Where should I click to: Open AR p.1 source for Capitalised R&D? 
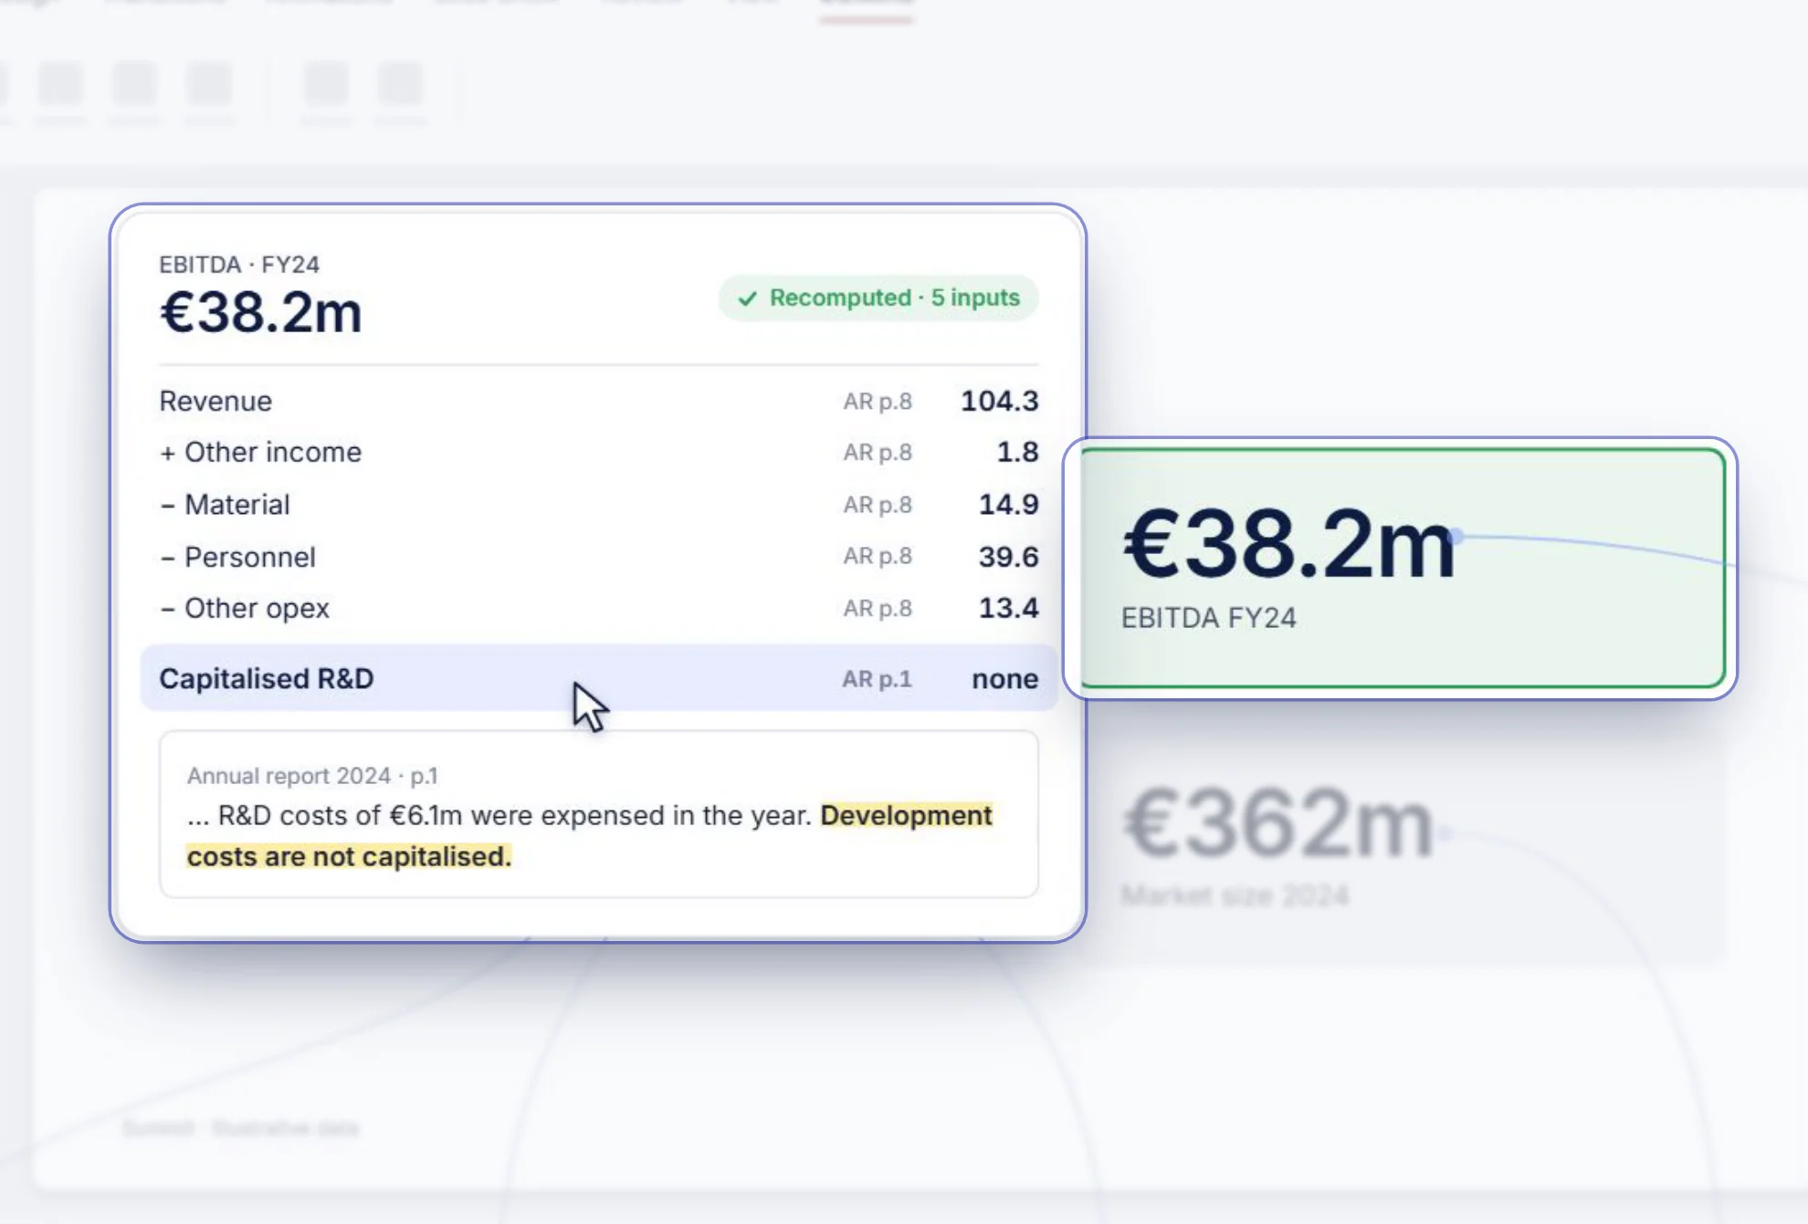(x=877, y=679)
